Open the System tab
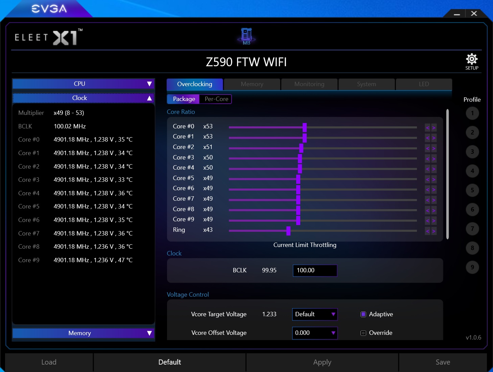The height and width of the screenshot is (372, 493). (x=367, y=84)
